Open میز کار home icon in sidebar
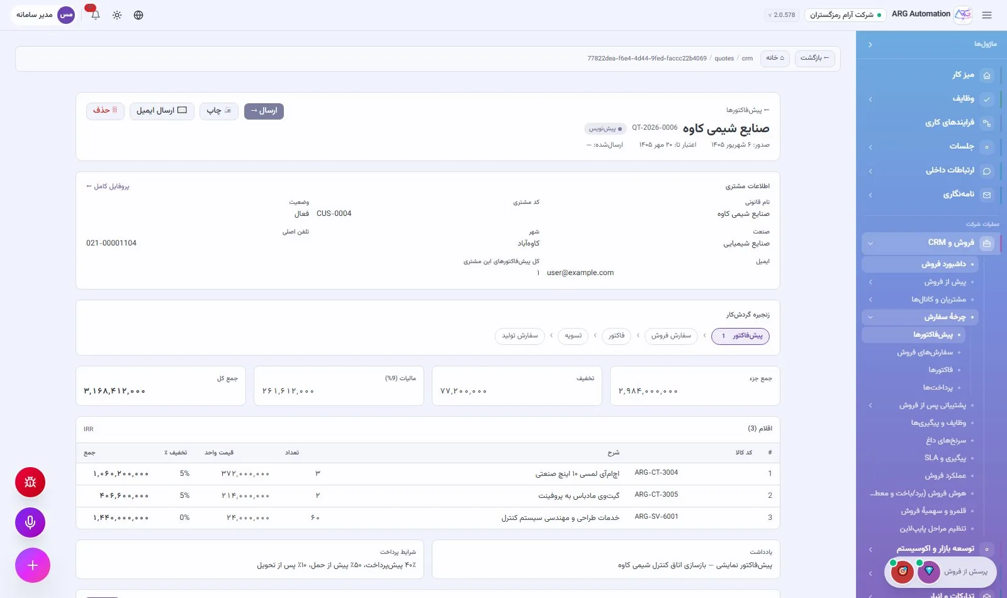This screenshot has width=1007, height=598. pyautogui.click(x=987, y=75)
